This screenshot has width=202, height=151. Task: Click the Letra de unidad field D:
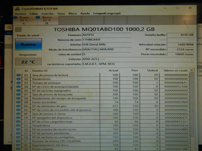pyautogui.click(x=107, y=54)
